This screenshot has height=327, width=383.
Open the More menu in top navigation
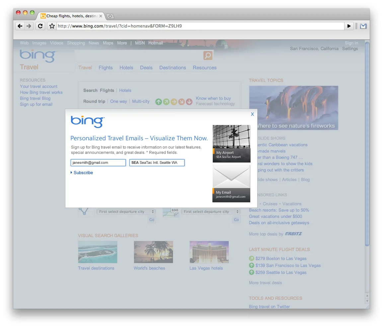(122, 43)
